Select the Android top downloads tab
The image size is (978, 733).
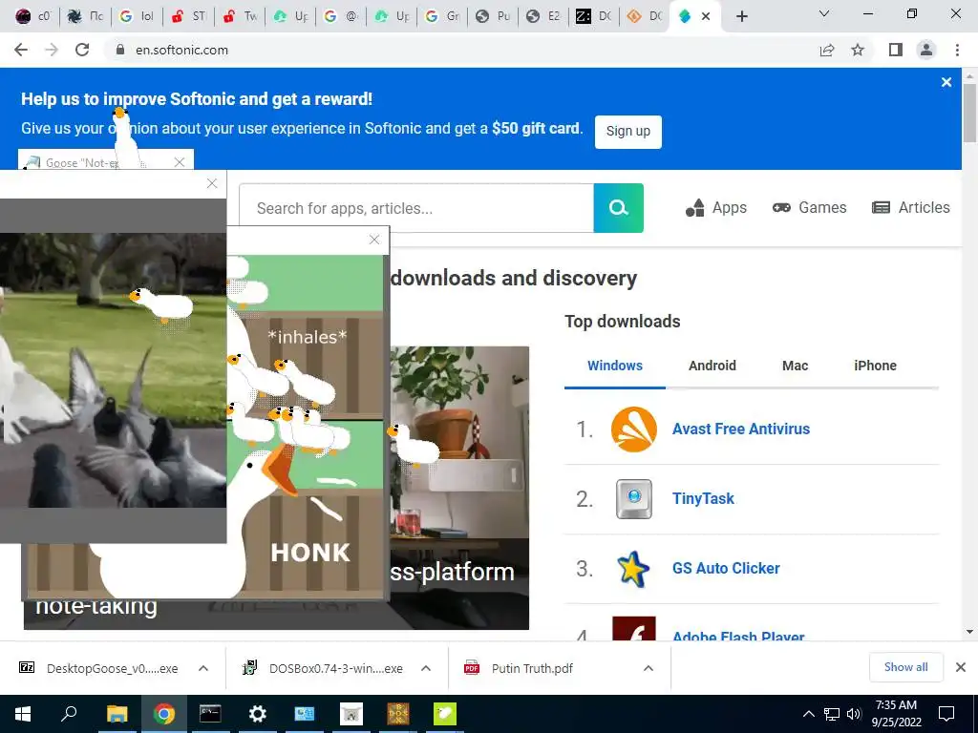coord(712,366)
